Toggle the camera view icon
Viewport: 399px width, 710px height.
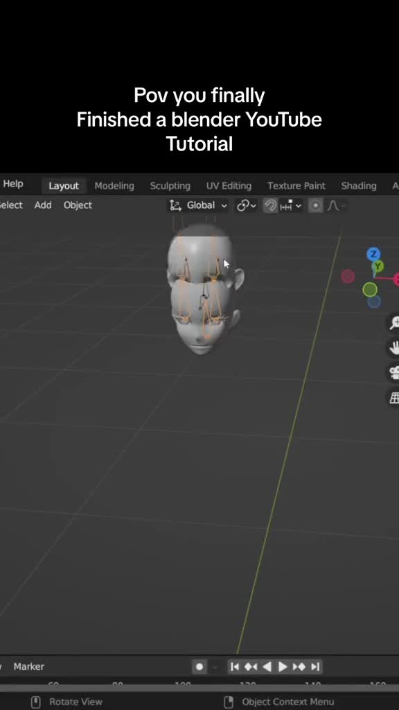[x=394, y=372]
